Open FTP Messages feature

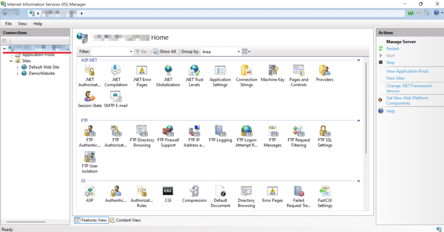[x=272, y=137]
